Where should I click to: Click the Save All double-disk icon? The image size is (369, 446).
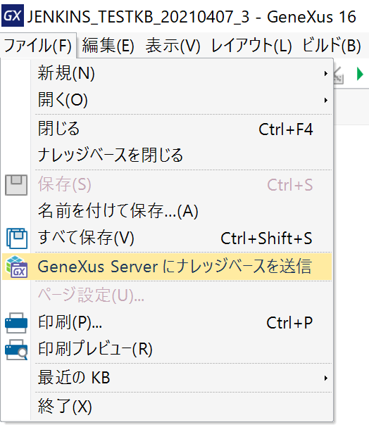pyautogui.click(x=17, y=238)
